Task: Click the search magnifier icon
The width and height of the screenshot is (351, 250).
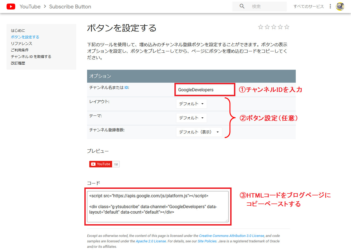Action: pos(242,6)
